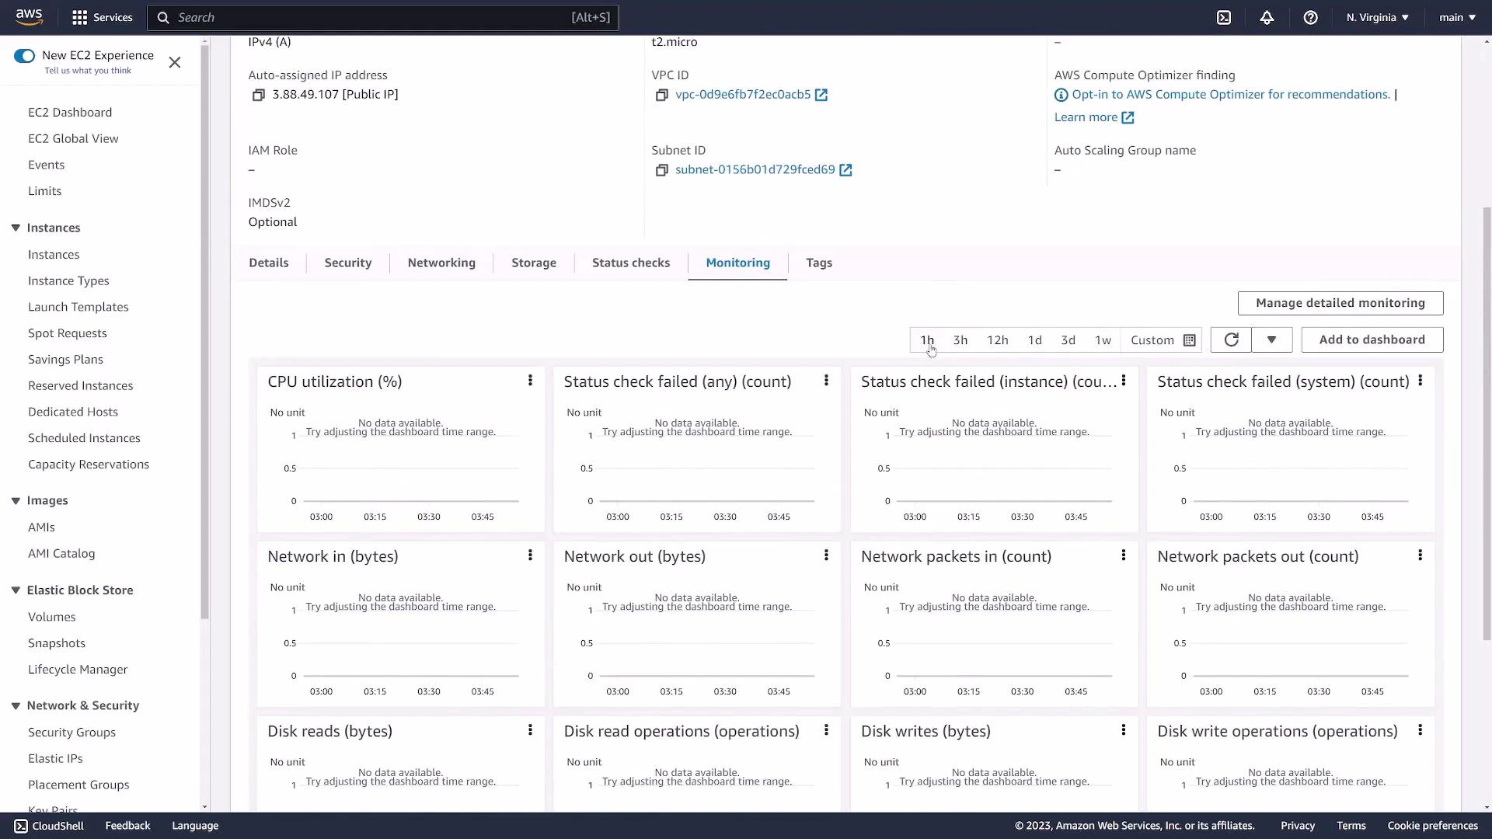Open the Status checks tab
The image size is (1492, 839).
(631, 263)
